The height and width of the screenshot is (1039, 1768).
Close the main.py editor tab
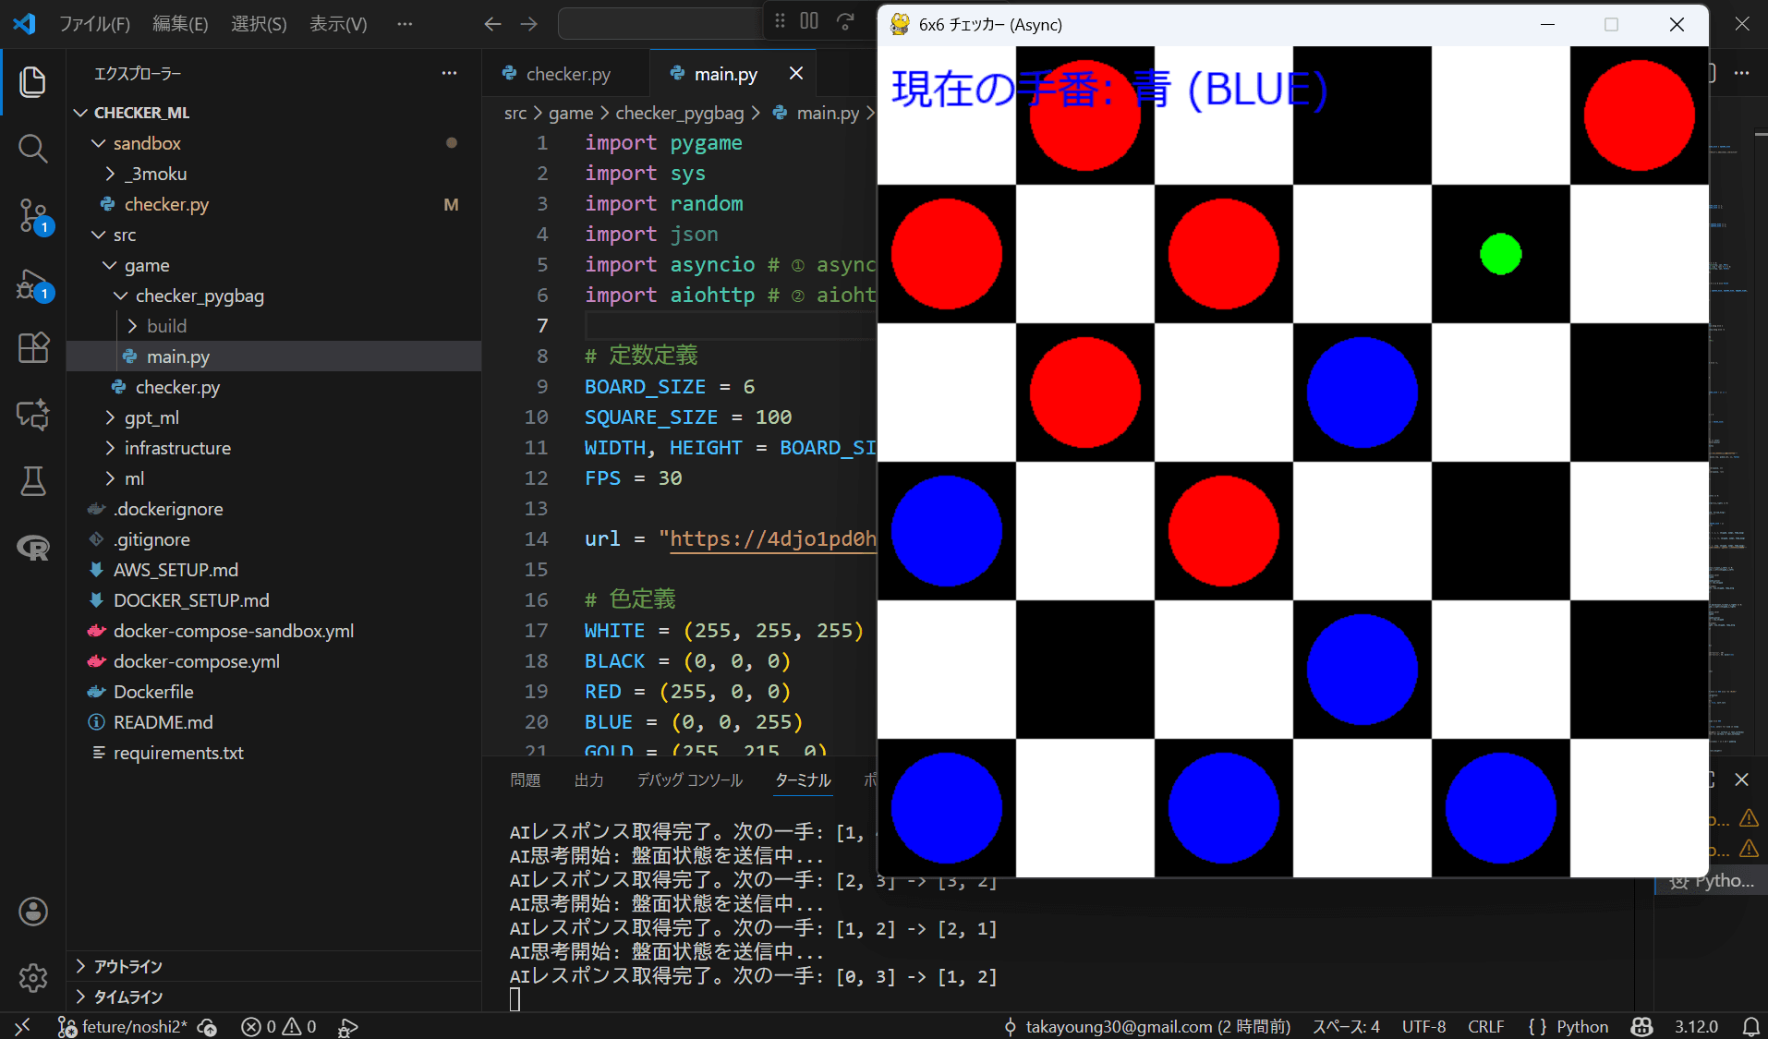pyautogui.click(x=796, y=74)
